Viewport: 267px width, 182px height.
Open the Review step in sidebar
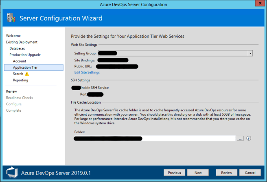[11, 91]
